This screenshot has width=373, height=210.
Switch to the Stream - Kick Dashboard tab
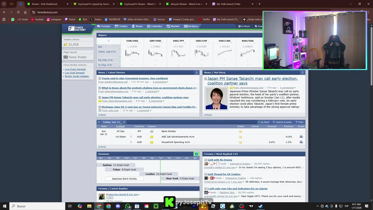[47, 4]
